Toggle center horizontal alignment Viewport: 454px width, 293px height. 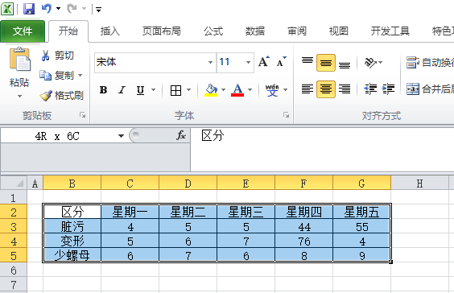point(326,89)
